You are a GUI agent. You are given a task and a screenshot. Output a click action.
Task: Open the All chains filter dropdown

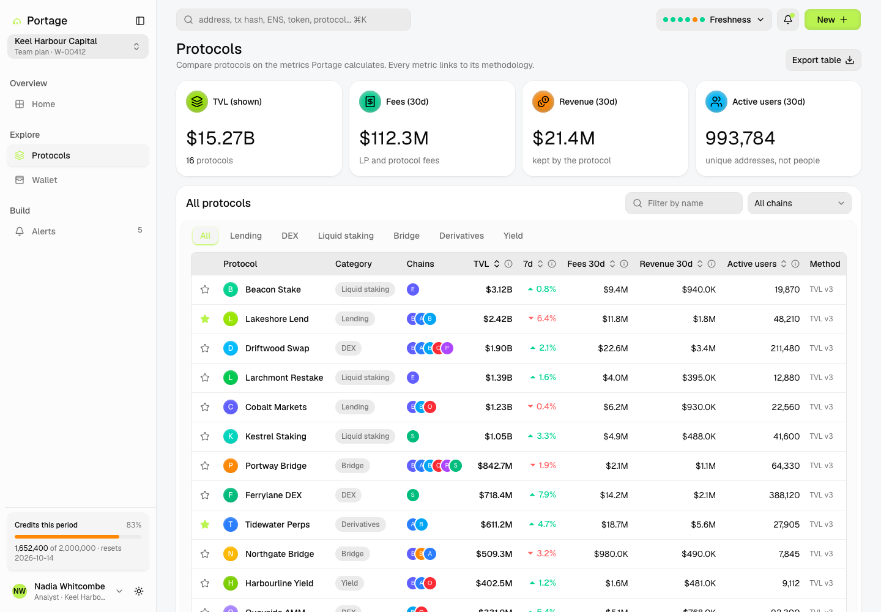800,203
